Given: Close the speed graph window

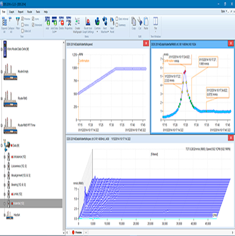Looking at the screenshot, I should click(x=146, y=43).
